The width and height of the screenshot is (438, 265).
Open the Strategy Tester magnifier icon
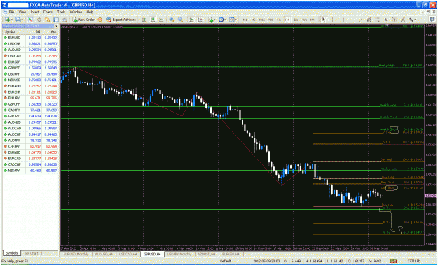point(64,20)
